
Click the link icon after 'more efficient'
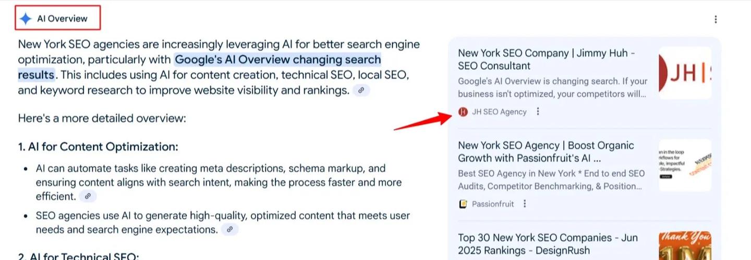click(x=88, y=196)
